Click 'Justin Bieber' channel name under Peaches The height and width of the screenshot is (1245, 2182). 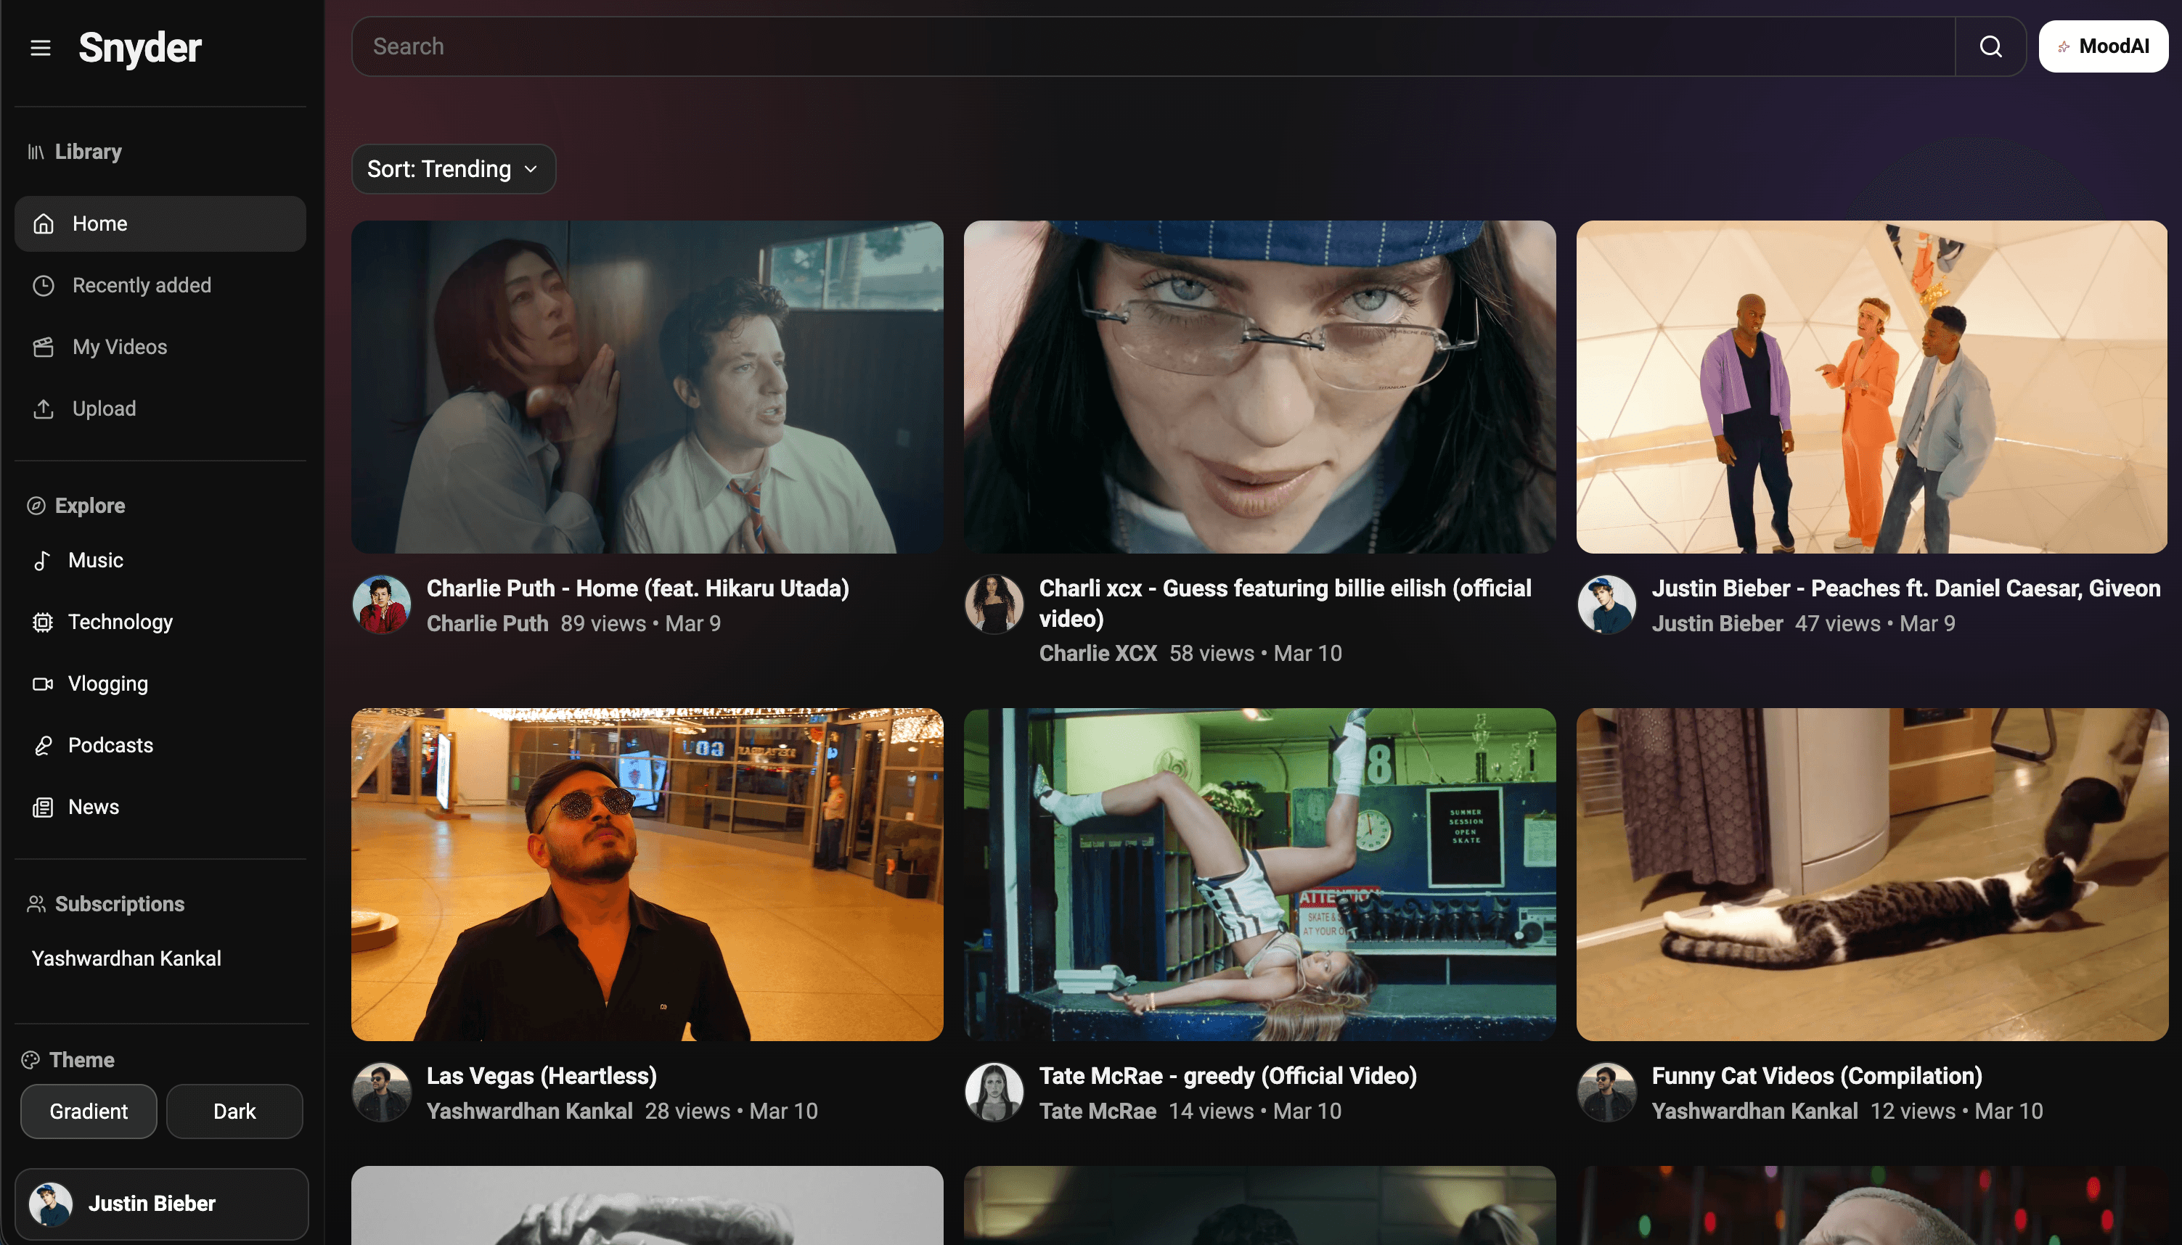pos(1717,623)
